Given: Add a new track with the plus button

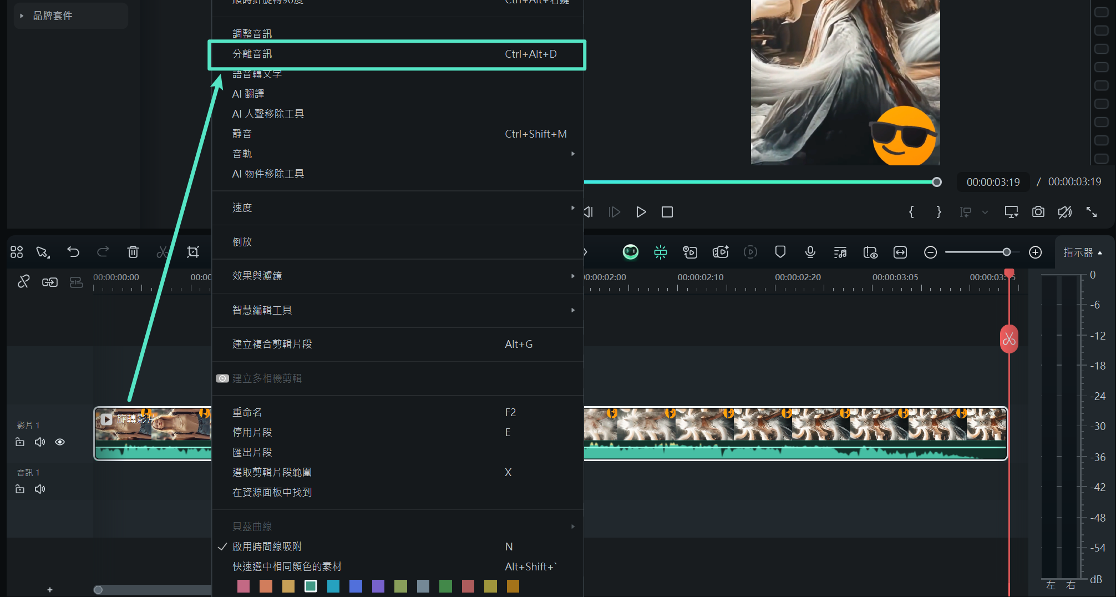Looking at the screenshot, I should [50, 590].
